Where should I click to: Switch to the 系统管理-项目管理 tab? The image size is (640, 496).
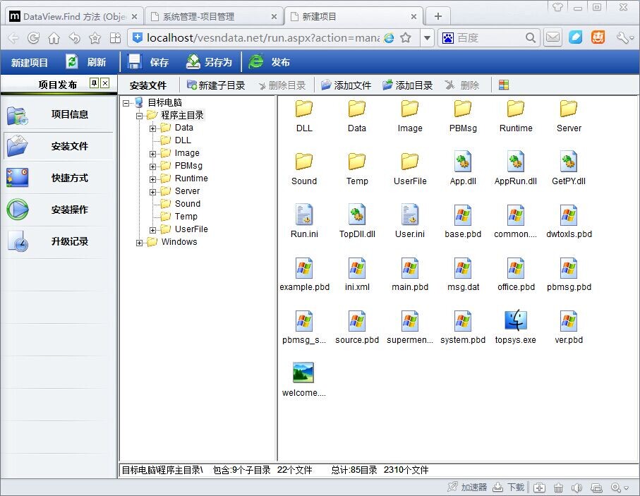point(212,16)
